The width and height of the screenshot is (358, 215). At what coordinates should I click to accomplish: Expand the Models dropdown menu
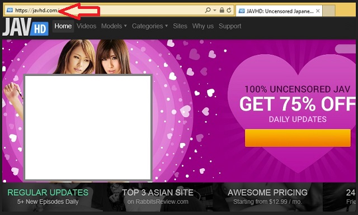[x=114, y=26]
